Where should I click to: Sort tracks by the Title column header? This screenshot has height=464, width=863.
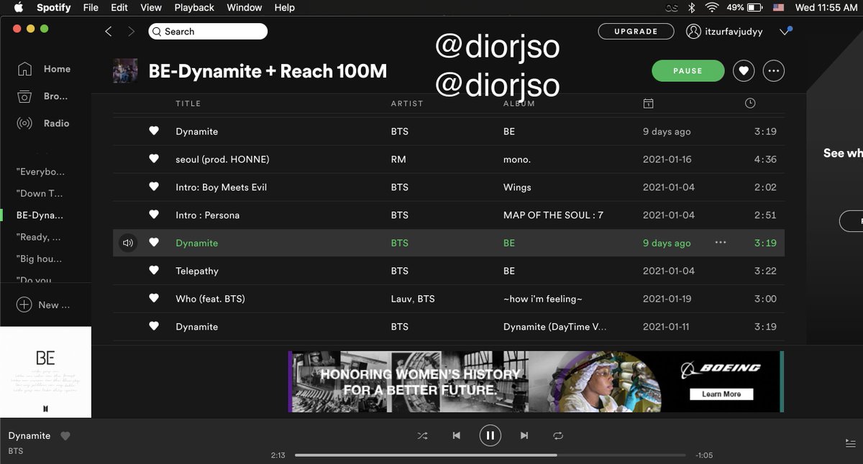[x=188, y=103]
